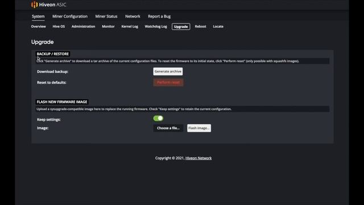The width and height of the screenshot is (364, 205).
Task: Go to the Network tab
Action: pyautogui.click(x=133, y=17)
